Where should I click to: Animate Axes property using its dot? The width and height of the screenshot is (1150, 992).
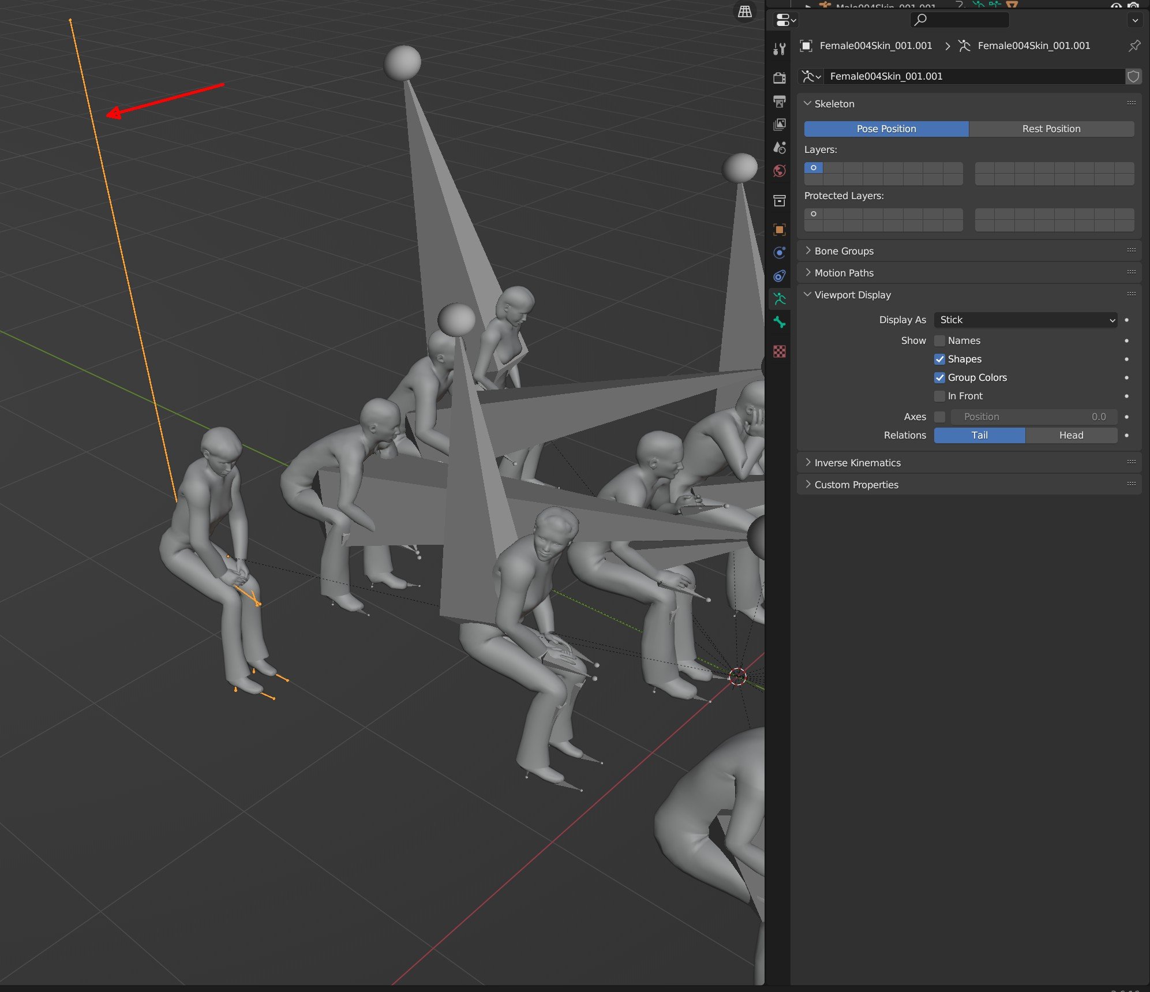click(x=1126, y=417)
